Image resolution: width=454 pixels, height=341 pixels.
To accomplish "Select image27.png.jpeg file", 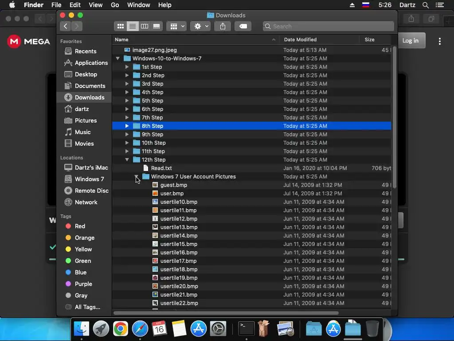I will pos(252,50).
